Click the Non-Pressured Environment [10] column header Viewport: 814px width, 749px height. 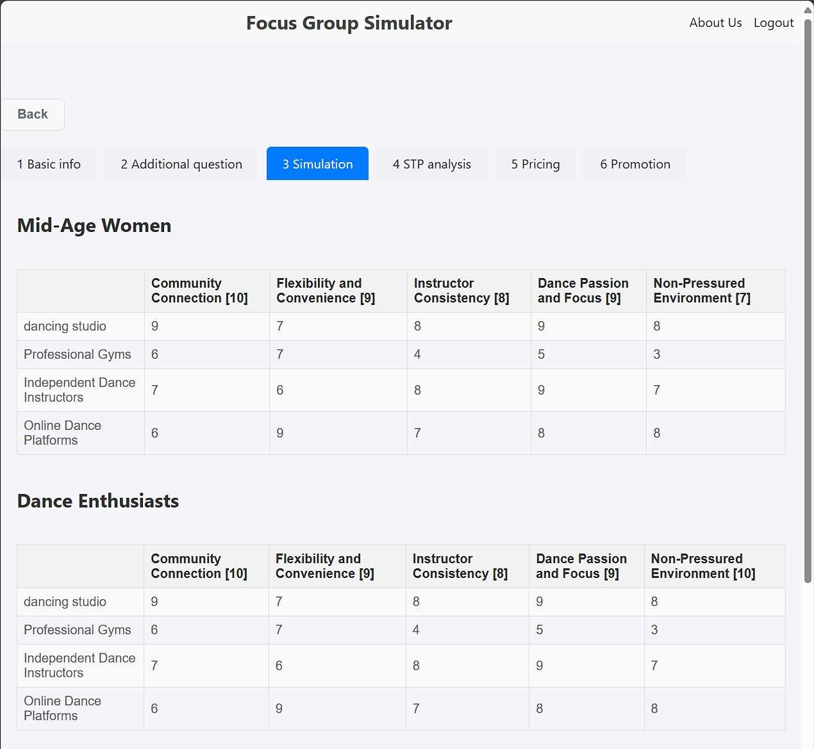pos(702,566)
